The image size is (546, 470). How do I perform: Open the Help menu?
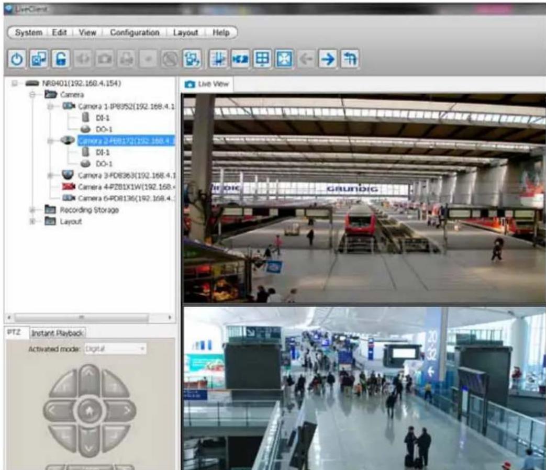pyautogui.click(x=221, y=32)
